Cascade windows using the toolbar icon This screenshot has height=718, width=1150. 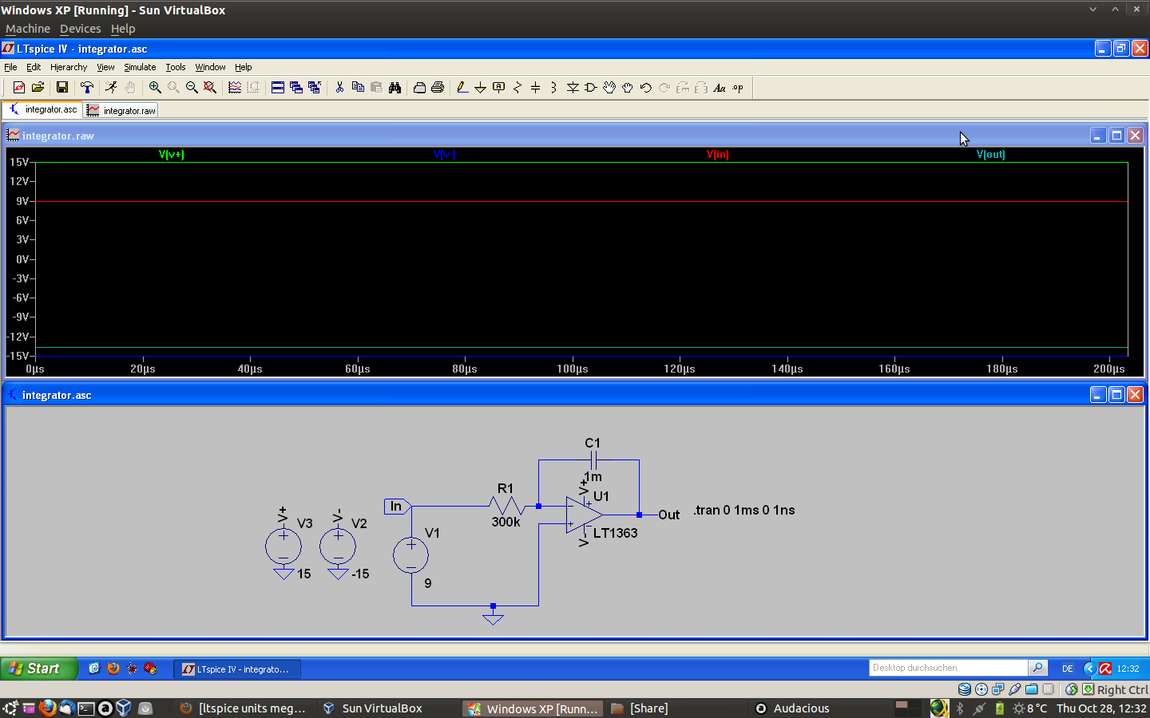(296, 88)
